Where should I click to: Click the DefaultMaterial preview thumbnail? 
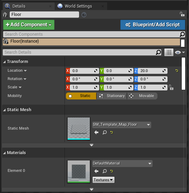click(x=79, y=172)
